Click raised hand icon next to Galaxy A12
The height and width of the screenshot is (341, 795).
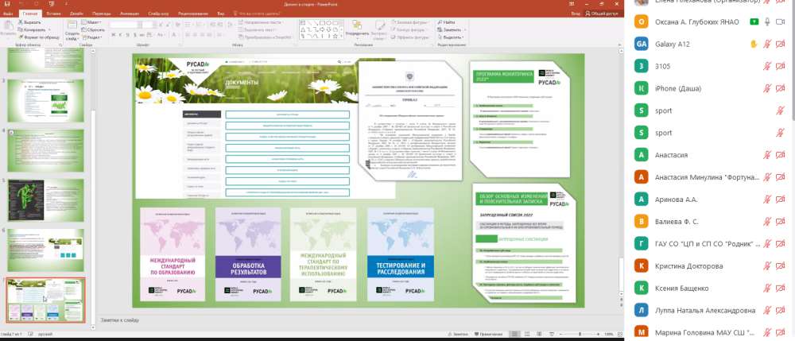click(754, 44)
